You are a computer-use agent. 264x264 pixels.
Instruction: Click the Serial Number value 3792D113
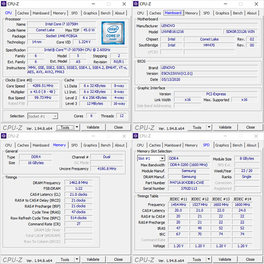[189, 188]
